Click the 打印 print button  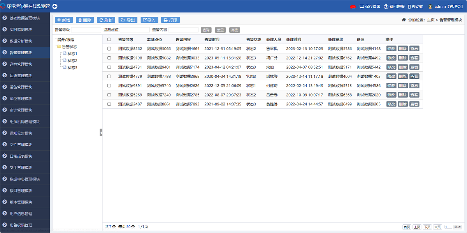pyautogui.click(x=170, y=20)
